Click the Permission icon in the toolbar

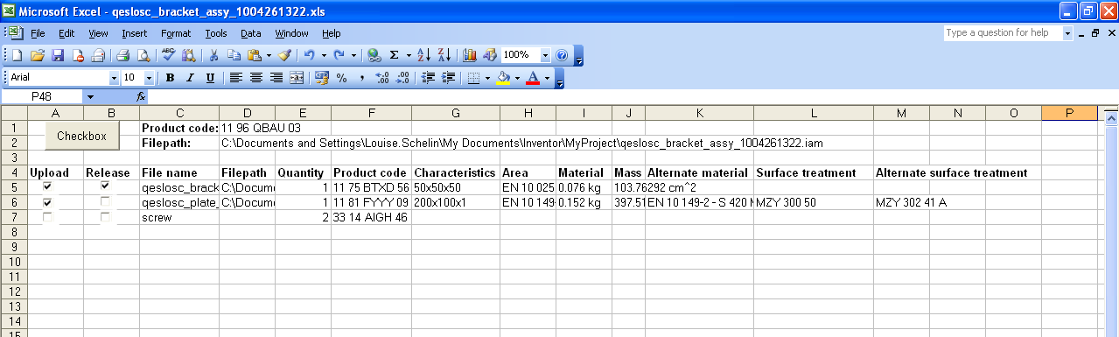(78, 55)
